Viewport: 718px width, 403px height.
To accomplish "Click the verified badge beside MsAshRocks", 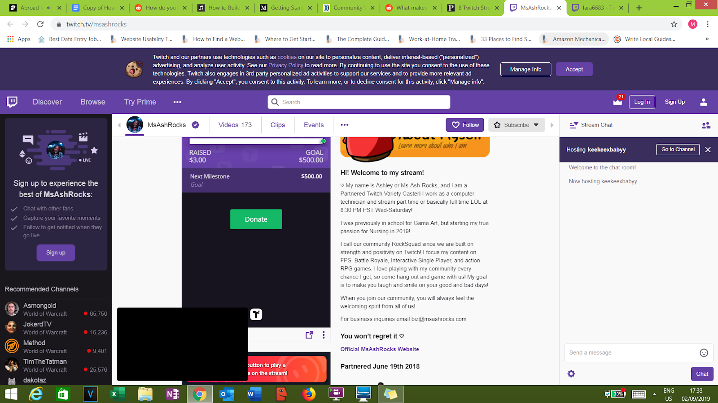I will click(x=196, y=125).
